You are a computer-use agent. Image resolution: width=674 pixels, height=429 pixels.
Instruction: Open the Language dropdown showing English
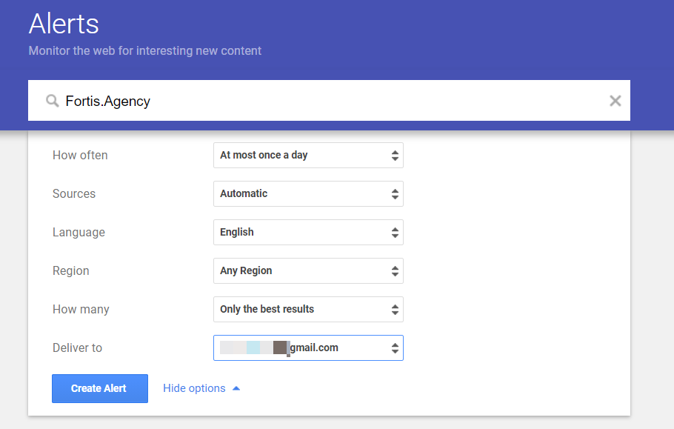tap(308, 233)
